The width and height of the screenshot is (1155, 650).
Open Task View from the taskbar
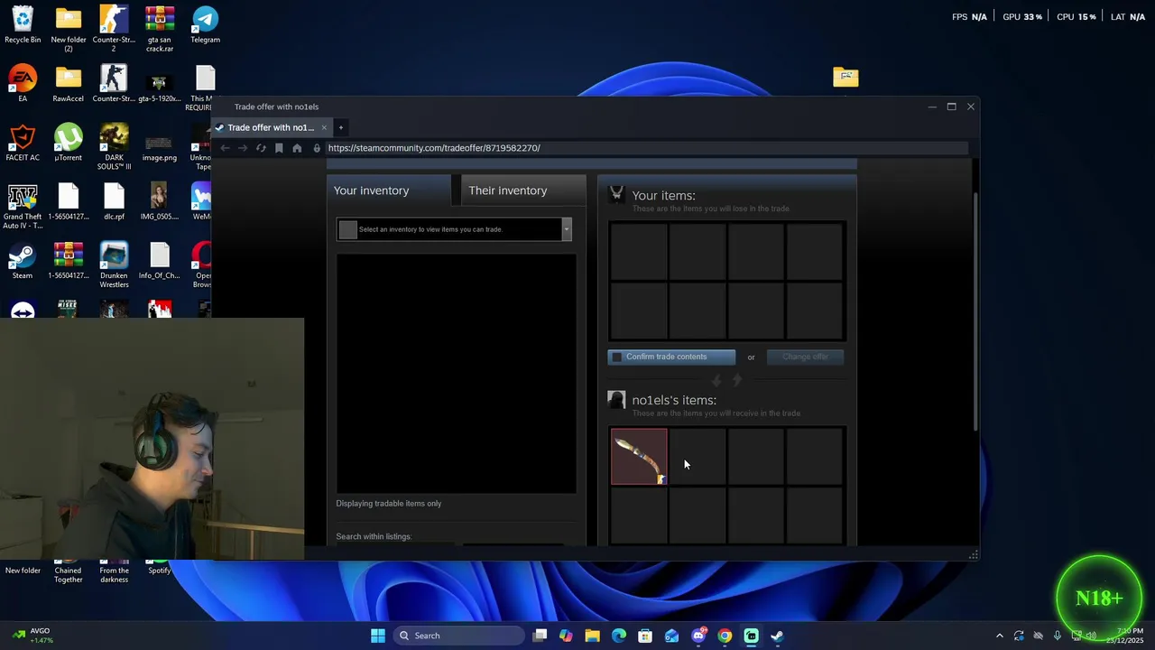(x=540, y=636)
